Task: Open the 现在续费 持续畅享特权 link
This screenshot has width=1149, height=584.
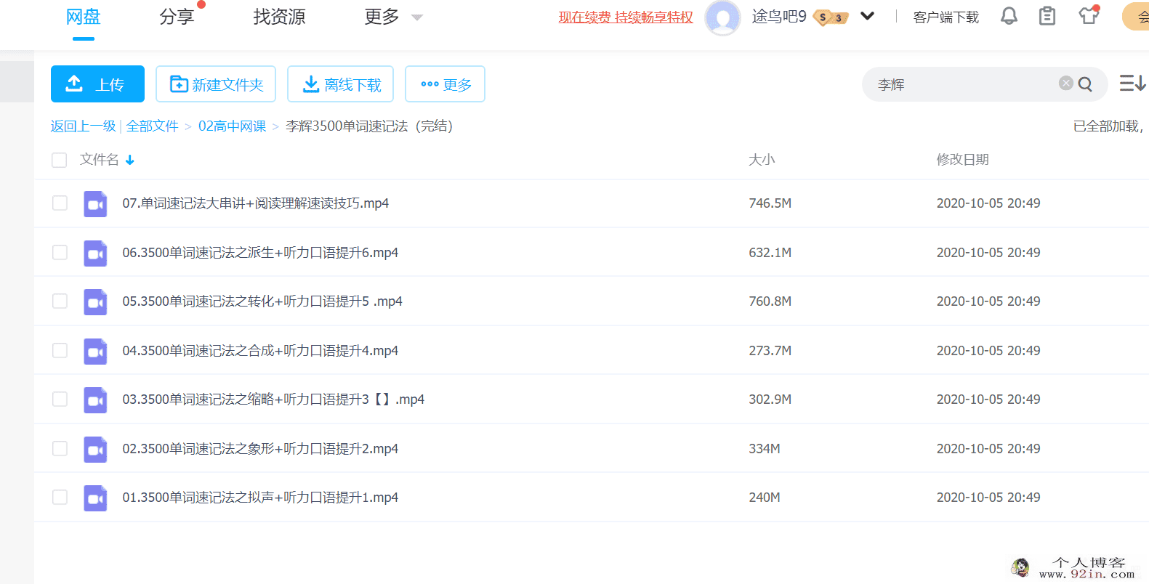Action: pyautogui.click(x=626, y=17)
